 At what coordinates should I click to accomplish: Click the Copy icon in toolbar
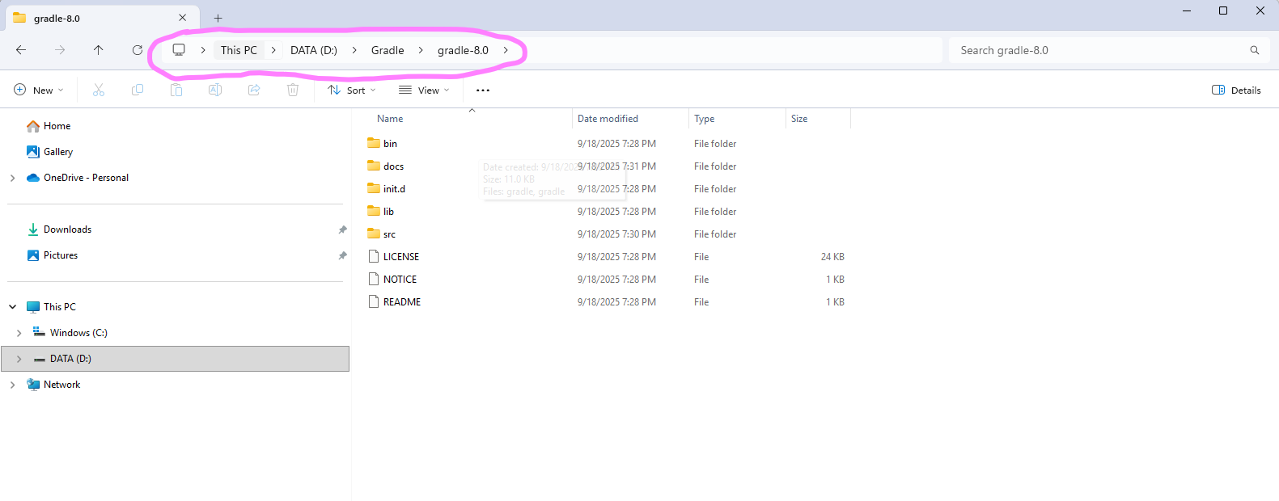pyautogui.click(x=138, y=90)
